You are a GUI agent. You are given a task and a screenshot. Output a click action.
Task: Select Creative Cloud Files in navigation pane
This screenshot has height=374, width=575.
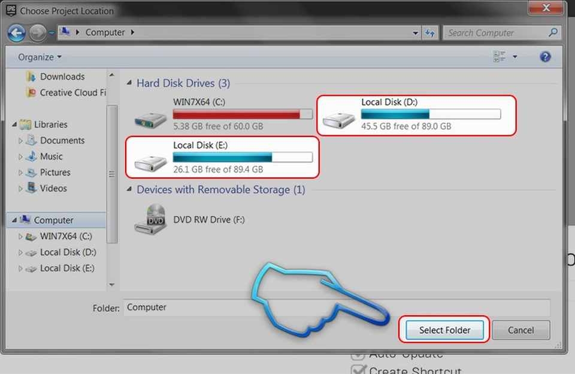click(x=66, y=93)
